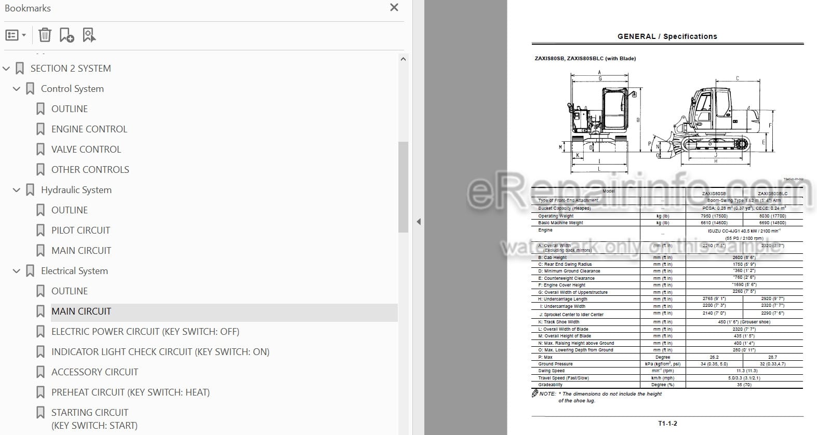Click bookmark icon beside PREHEAT CIRCUIT
The image size is (817, 435).
pyautogui.click(x=41, y=392)
